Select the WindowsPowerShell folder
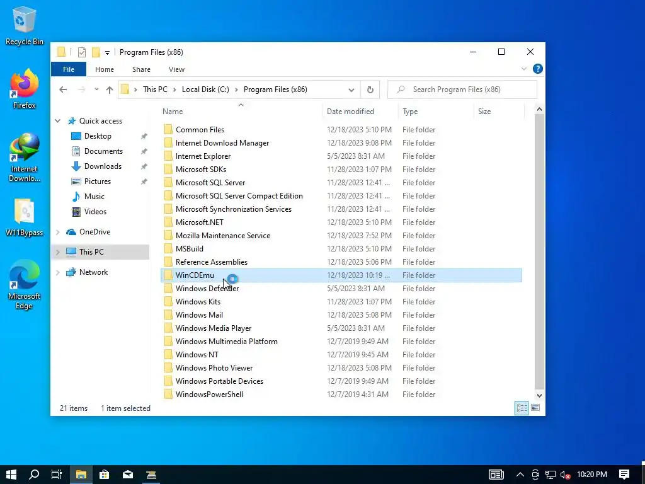Screen dimensions: 645x484 point(341,395)
